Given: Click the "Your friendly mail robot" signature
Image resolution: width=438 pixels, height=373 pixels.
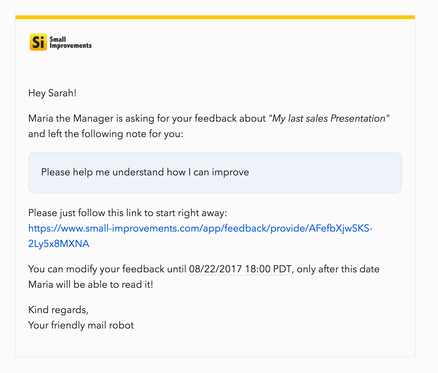Looking at the screenshot, I should tap(81, 325).
